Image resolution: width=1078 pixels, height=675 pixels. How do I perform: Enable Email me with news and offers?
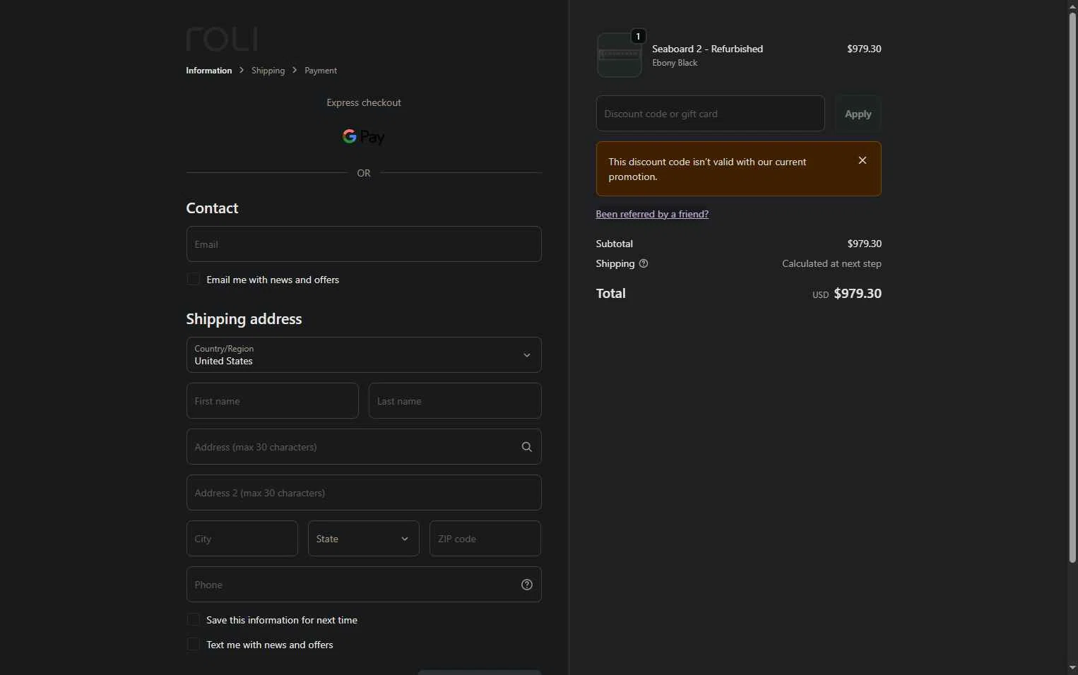[x=193, y=280]
